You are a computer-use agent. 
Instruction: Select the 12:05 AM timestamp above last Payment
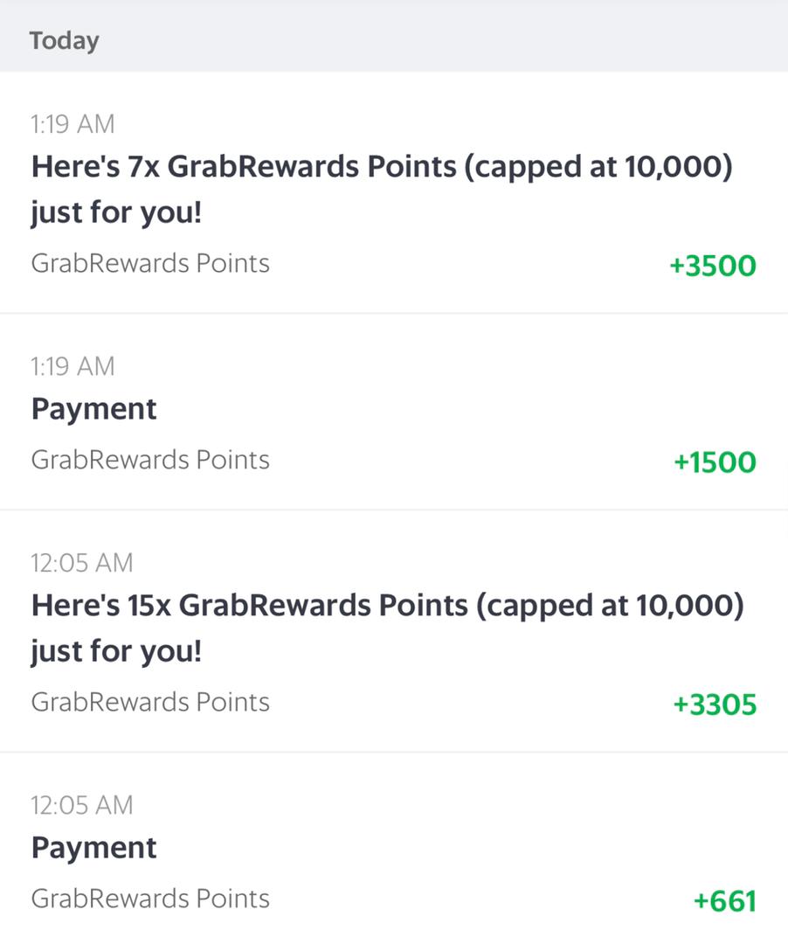tap(82, 805)
